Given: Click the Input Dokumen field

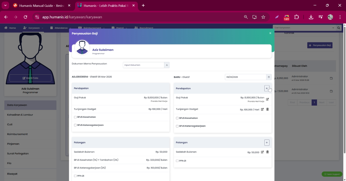Looking at the screenshot, I should coord(144,65).
